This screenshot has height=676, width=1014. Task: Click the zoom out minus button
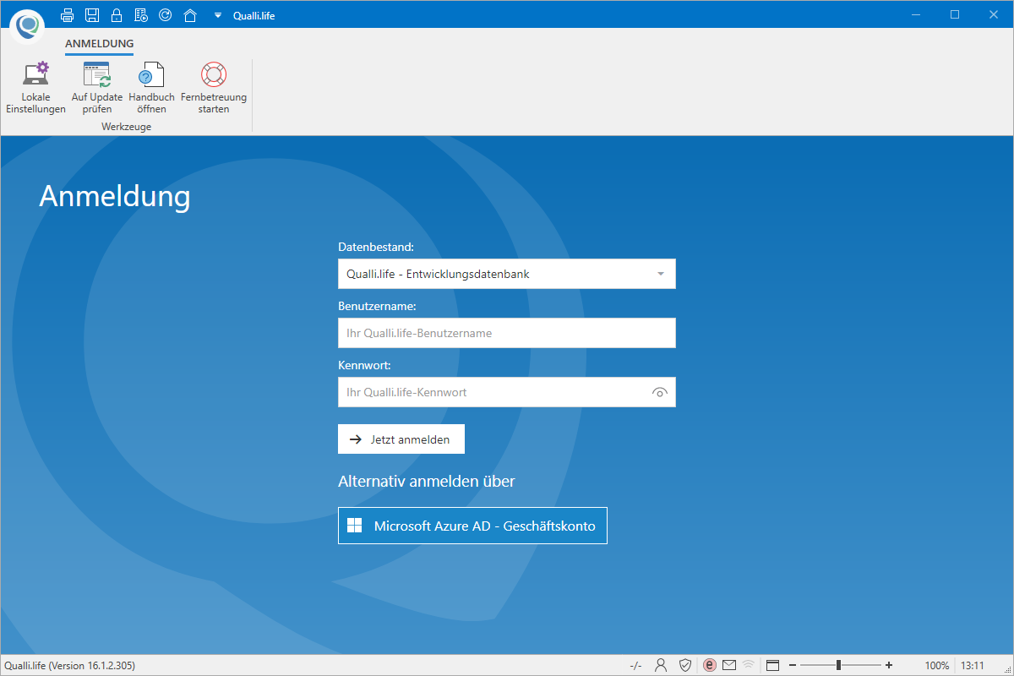click(793, 665)
